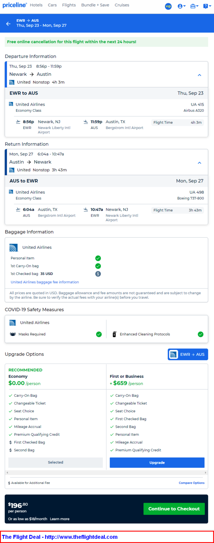Click the 11:59p landing plane icon
214x543 pixels.
coord(86,122)
